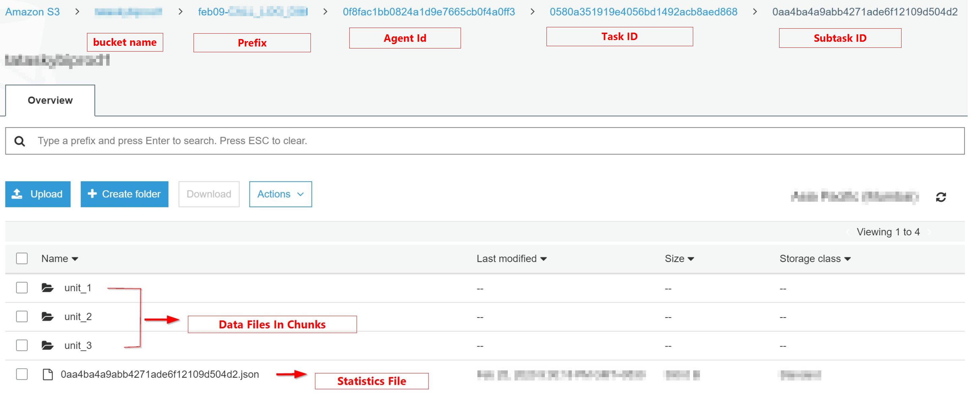Toggle the checkbox for unit_2 folder
The height and width of the screenshot is (398, 971).
coord(21,316)
